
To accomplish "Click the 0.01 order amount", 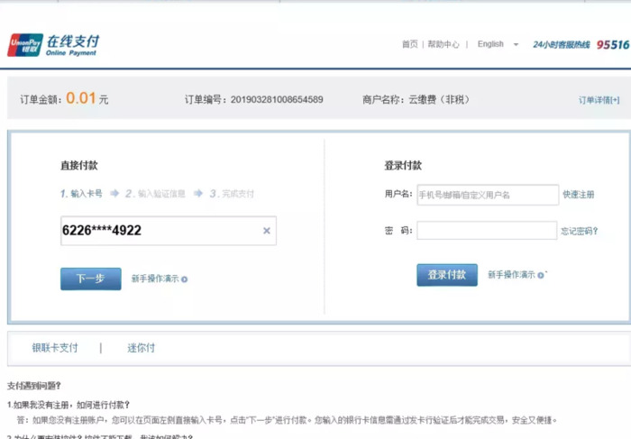I will tap(81, 97).
